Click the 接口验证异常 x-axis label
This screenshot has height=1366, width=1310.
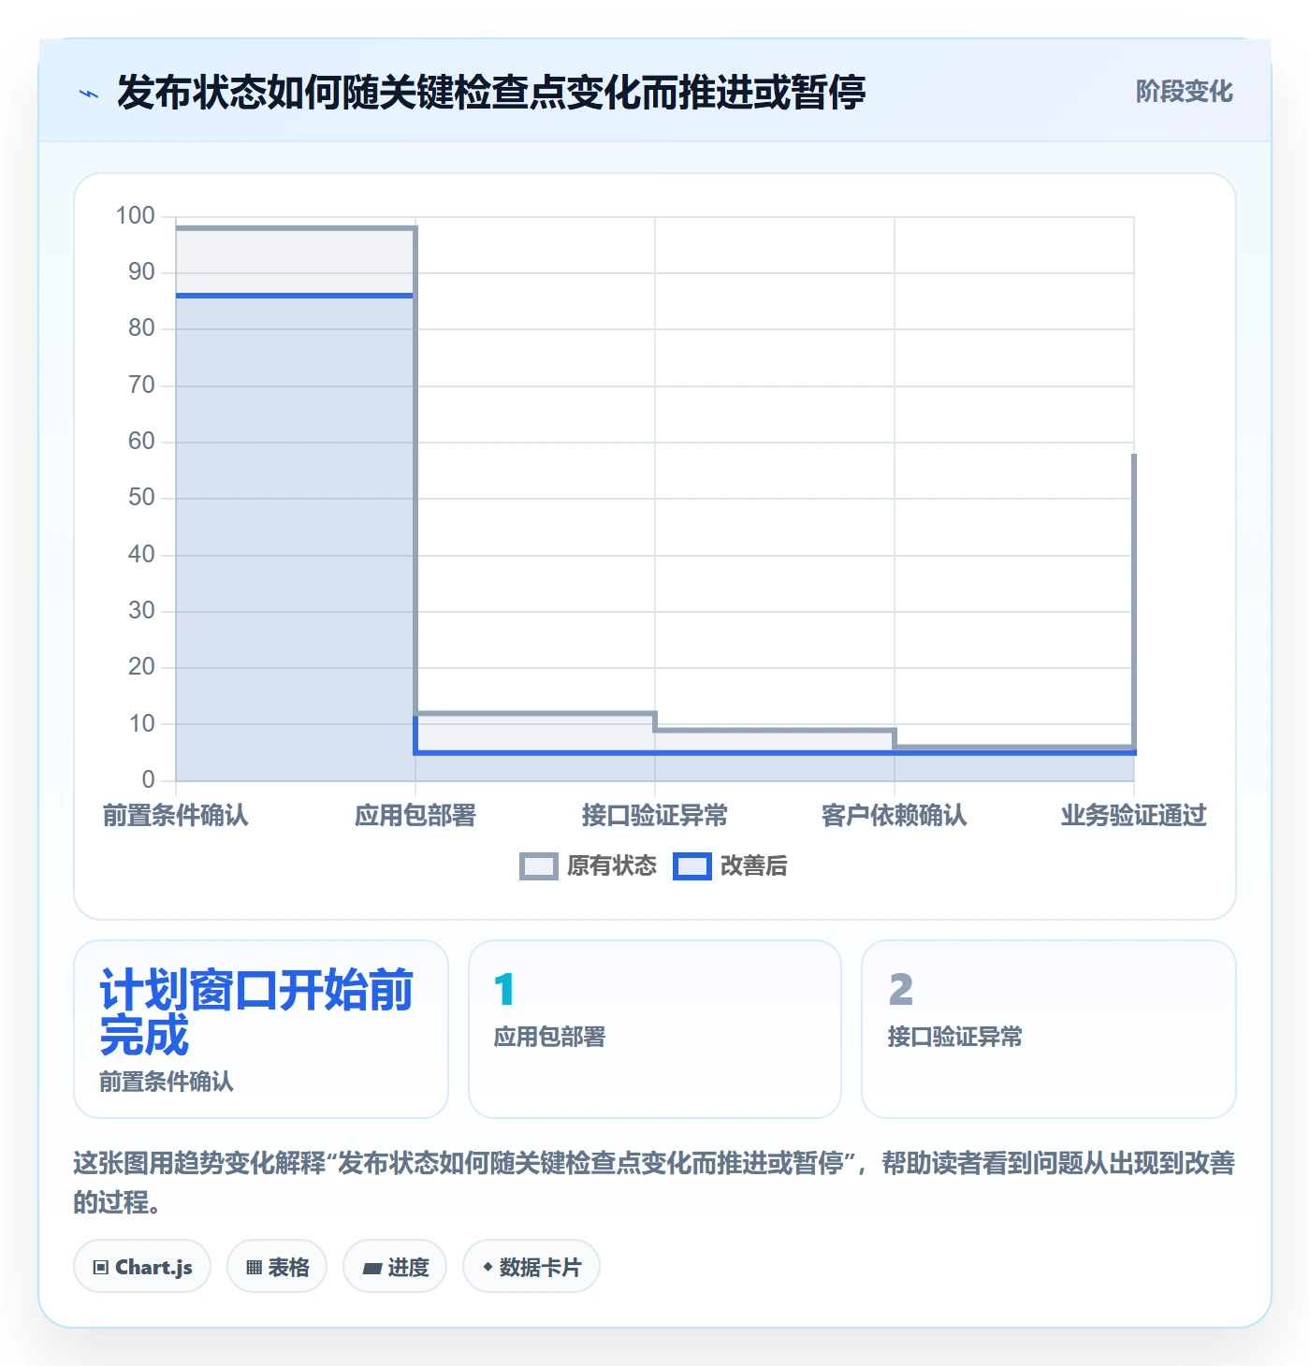tap(655, 816)
